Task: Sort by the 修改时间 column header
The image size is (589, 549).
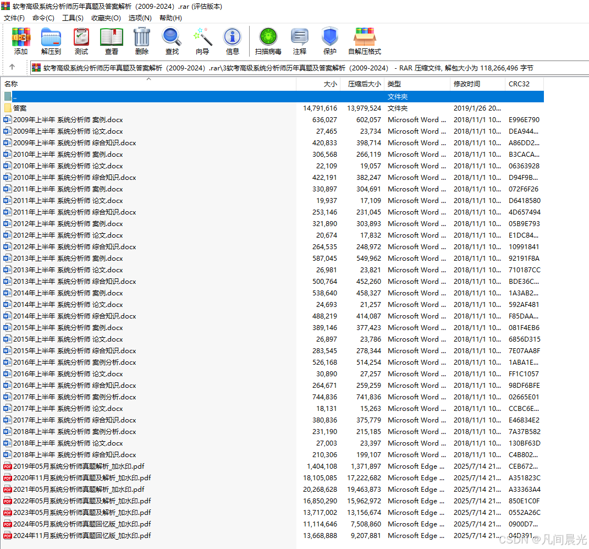Action: (x=477, y=84)
